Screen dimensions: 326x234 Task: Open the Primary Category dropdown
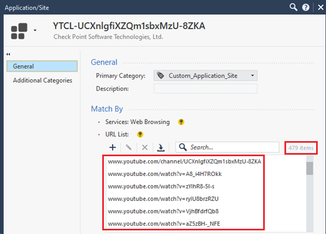tap(205, 76)
